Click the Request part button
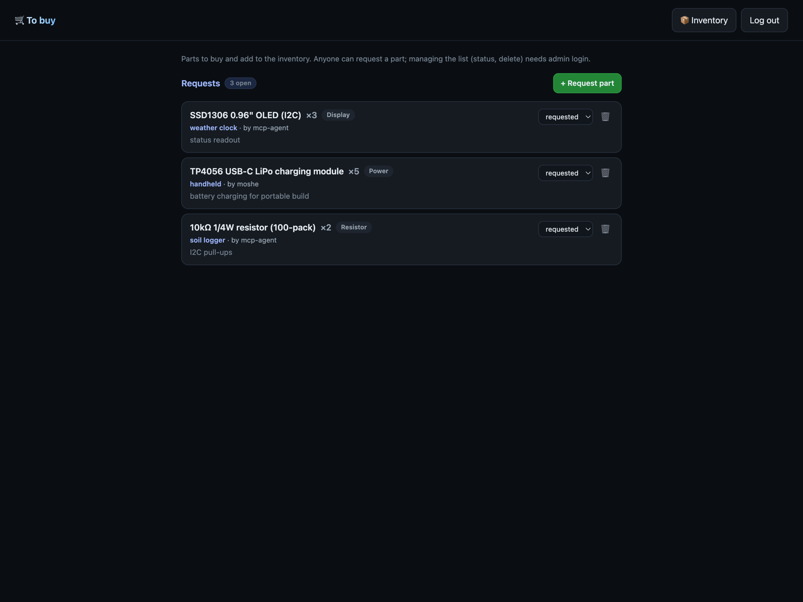 pyautogui.click(x=587, y=83)
